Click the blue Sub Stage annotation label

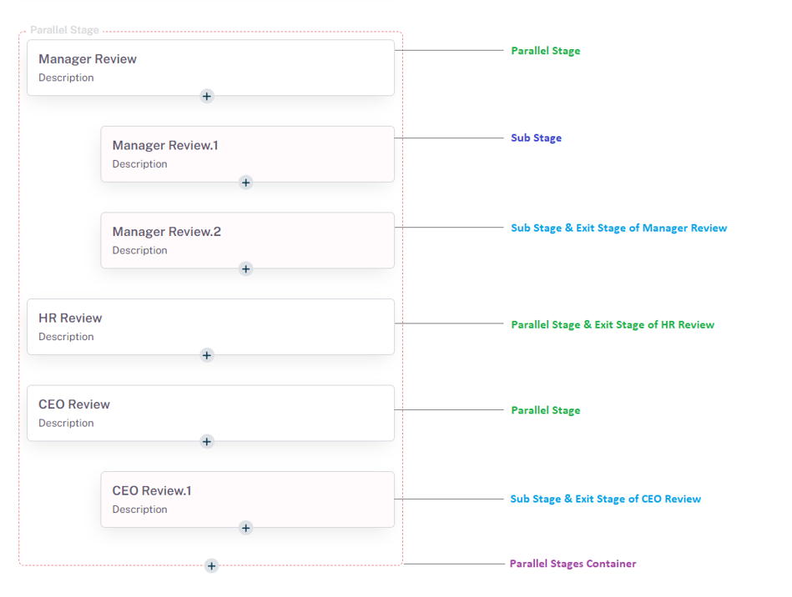pyautogui.click(x=536, y=138)
